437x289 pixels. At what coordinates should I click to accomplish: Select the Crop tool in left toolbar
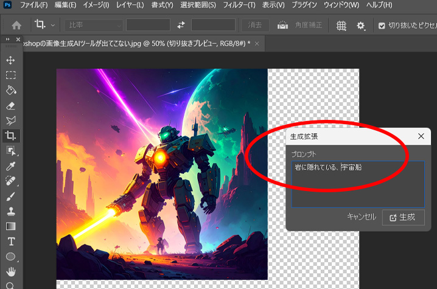pyautogui.click(x=10, y=136)
